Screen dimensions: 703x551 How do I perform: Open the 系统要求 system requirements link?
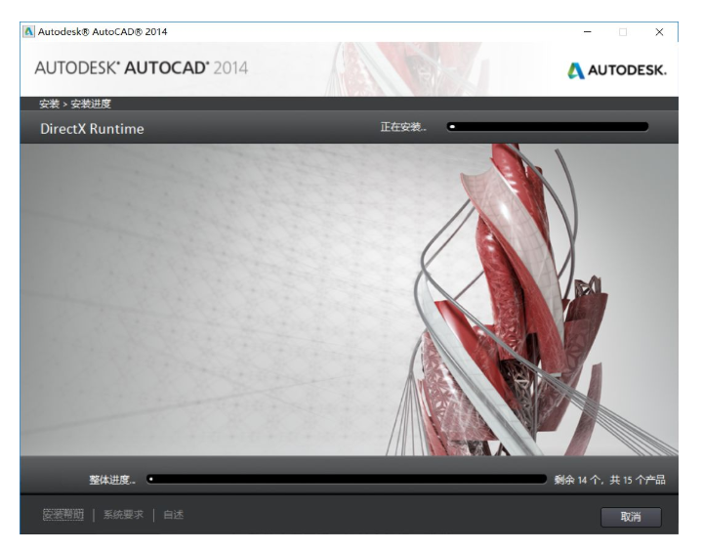pos(123,514)
